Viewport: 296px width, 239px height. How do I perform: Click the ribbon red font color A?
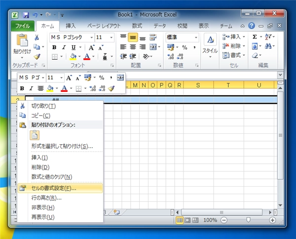87,56
